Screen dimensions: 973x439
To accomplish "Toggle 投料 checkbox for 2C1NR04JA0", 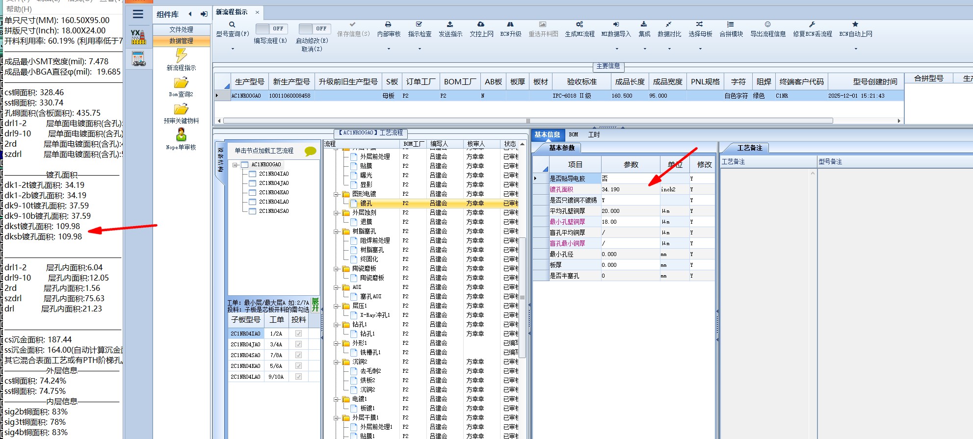I will point(298,344).
